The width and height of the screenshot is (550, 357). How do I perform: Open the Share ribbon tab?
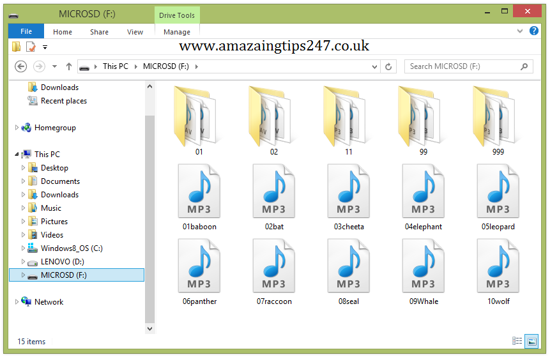(x=99, y=32)
